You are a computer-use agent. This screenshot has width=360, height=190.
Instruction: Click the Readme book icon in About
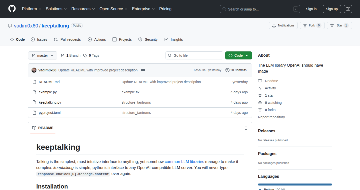[260, 81]
